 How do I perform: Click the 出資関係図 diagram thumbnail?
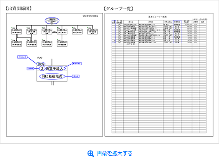(55, 75)
